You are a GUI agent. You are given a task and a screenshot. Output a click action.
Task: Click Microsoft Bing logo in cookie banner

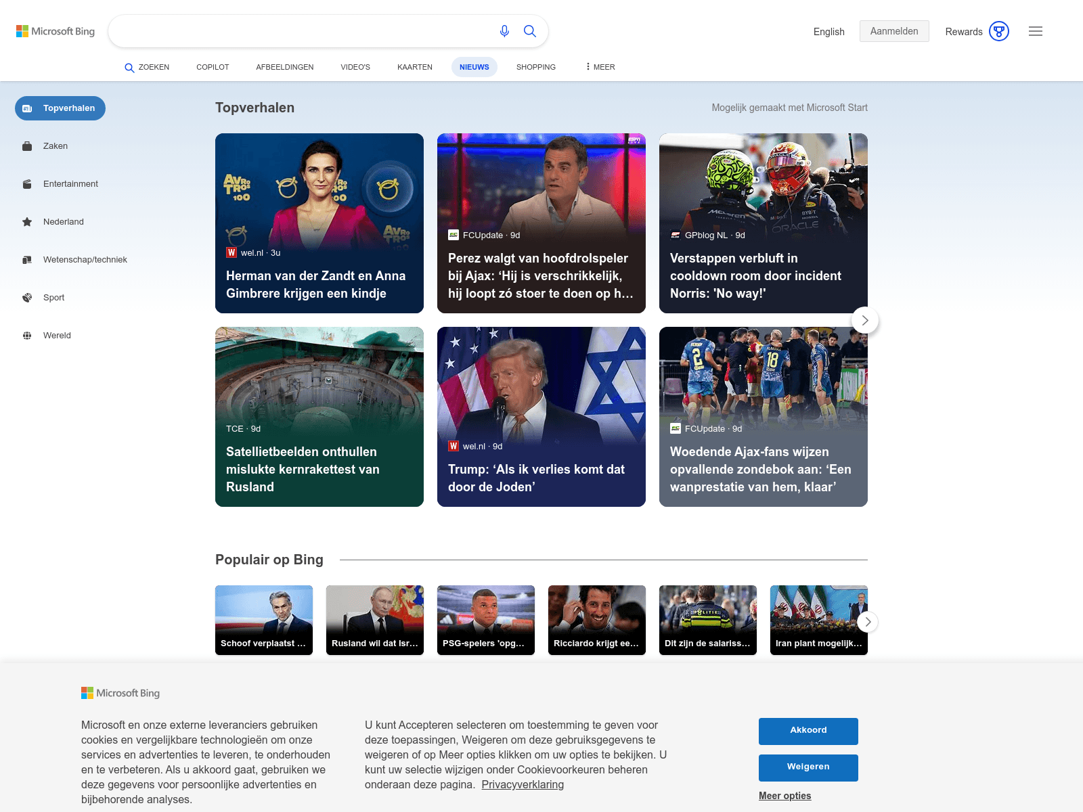point(120,693)
